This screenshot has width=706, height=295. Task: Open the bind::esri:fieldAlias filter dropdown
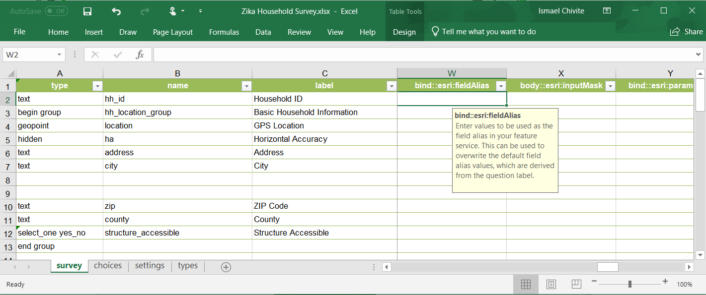tap(500, 85)
